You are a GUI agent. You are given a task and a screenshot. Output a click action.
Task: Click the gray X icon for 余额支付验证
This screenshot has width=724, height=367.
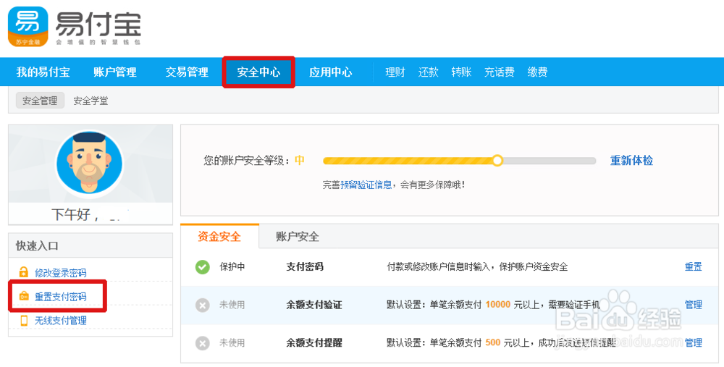pyautogui.click(x=202, y=305)
